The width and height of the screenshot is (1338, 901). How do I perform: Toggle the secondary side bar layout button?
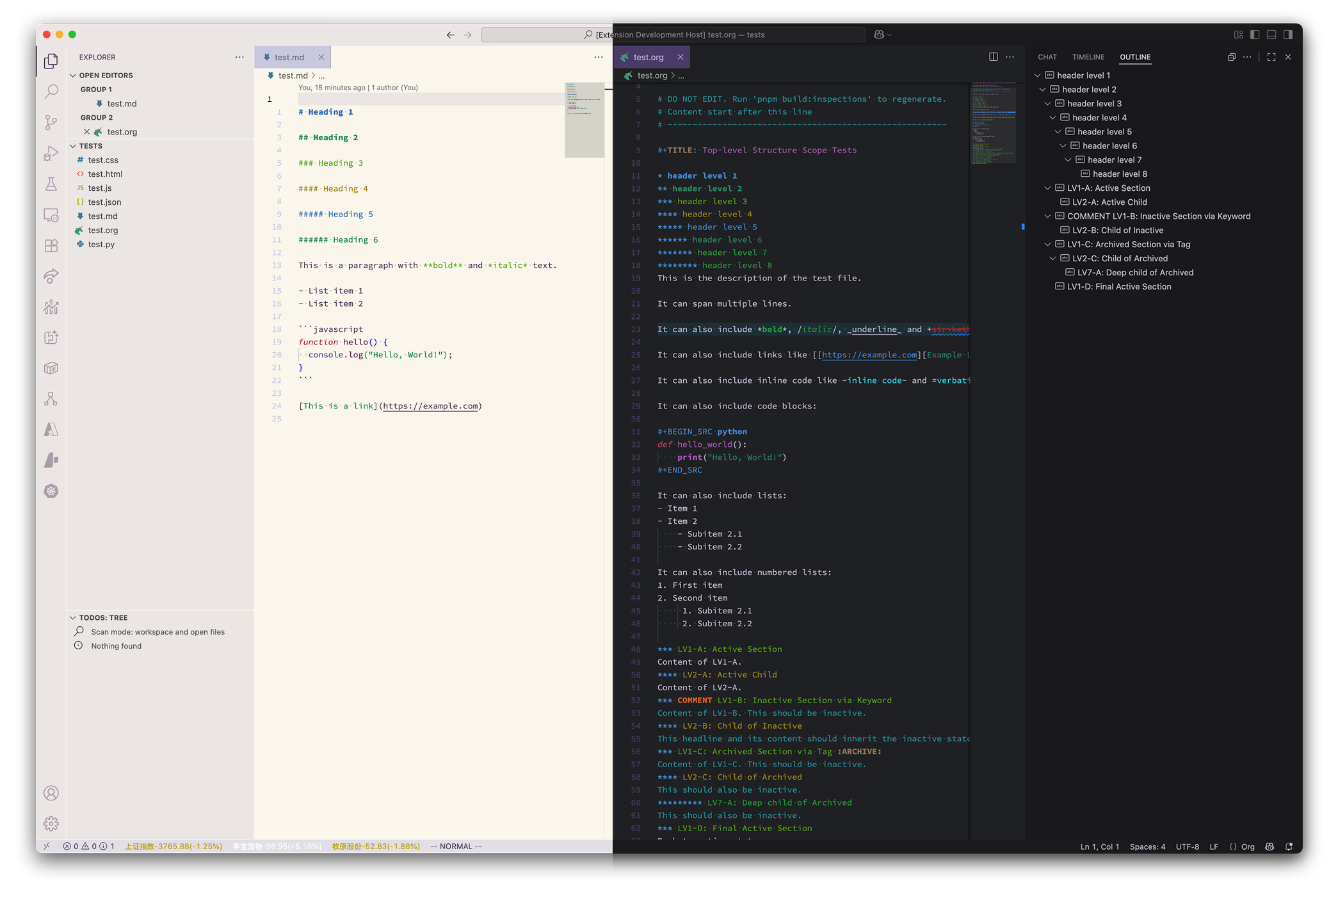click(1288, 35)
